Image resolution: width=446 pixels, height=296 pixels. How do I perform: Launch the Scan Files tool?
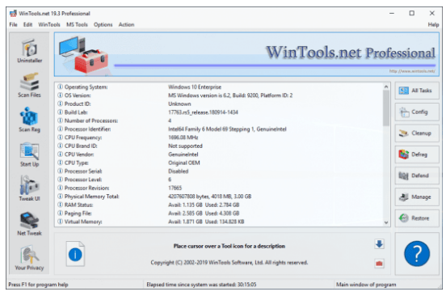29,85
